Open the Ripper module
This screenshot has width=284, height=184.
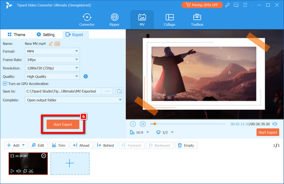pyautogui.click(x=115, y=20)
